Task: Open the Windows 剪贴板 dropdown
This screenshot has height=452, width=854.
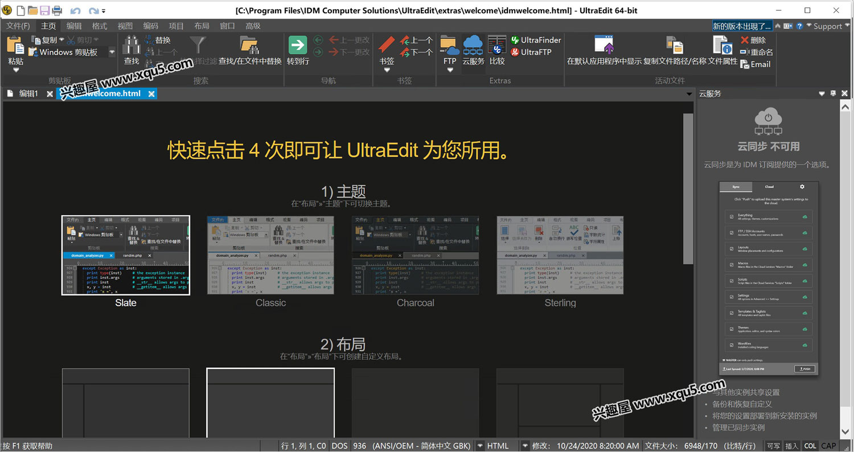Action: 112,52
